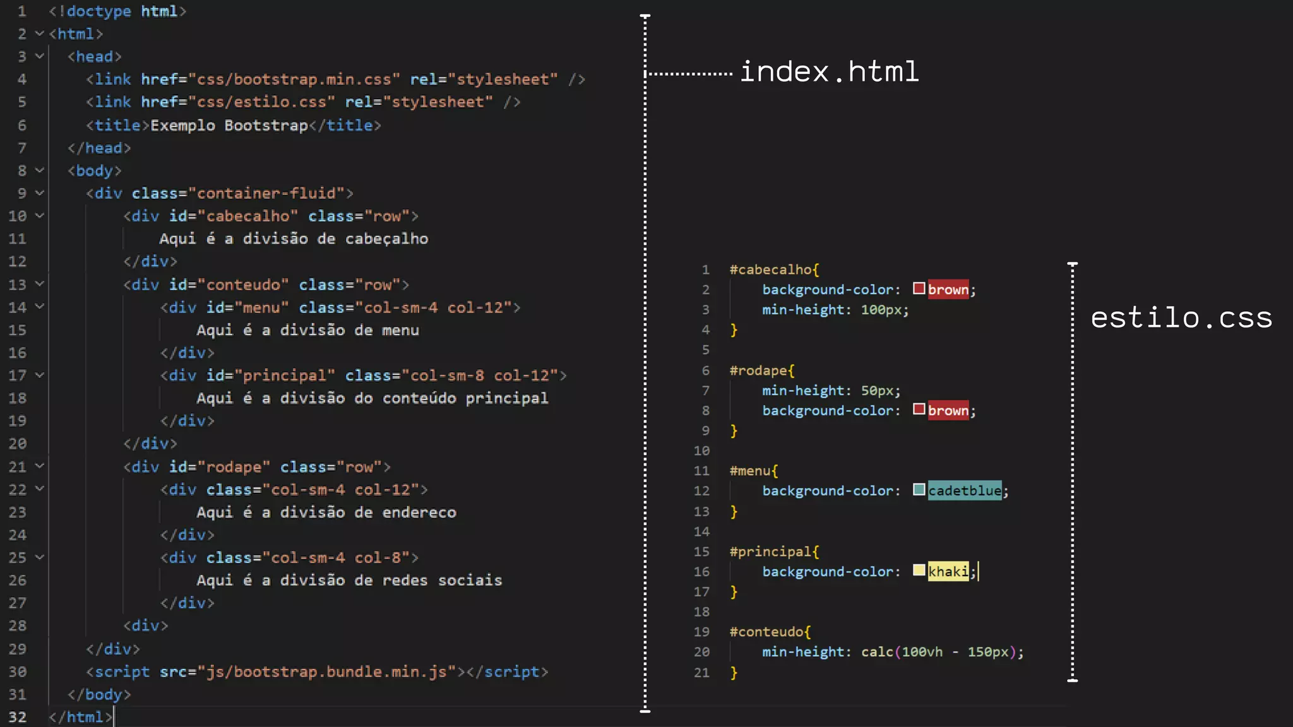This screenshot has height=727, width=1293.
Task: Click the text 'Aqui é a divisão de endereco'
Action: (326, 512)
